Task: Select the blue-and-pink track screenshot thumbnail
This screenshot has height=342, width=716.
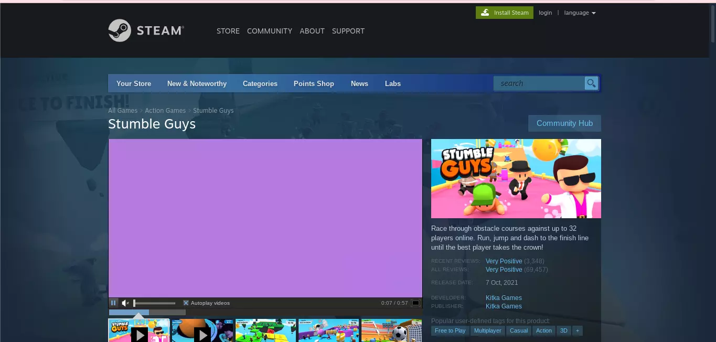Action: point(329,330)
